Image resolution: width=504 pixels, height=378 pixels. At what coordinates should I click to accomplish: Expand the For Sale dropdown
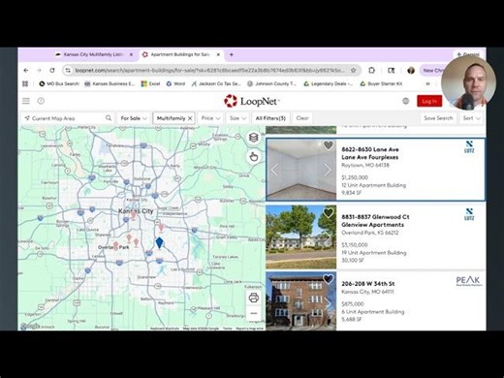coord(134,118)
